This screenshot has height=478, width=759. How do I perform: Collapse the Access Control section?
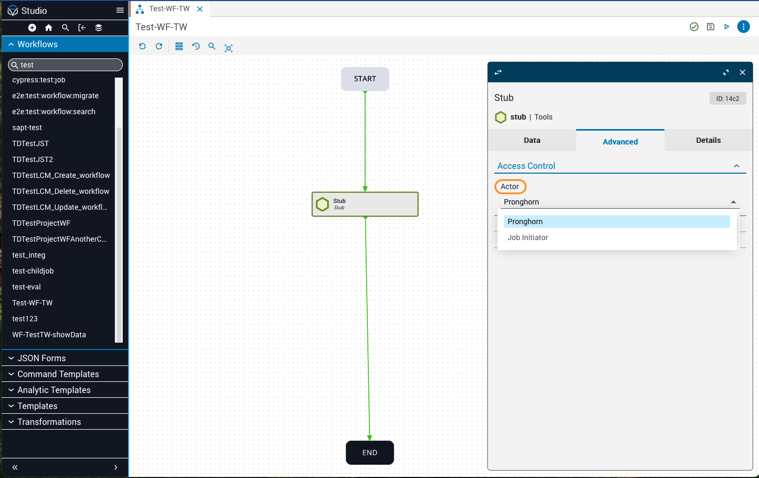click(x=737, y=166)
